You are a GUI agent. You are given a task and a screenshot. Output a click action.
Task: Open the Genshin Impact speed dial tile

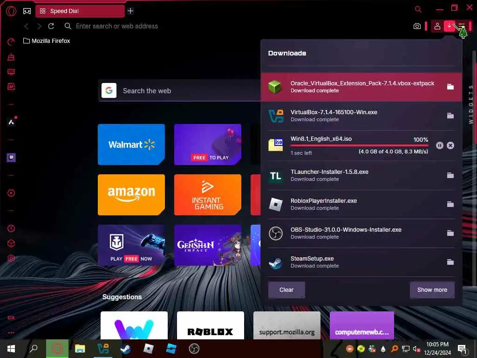pyautogui.click(x=208, y=245)
